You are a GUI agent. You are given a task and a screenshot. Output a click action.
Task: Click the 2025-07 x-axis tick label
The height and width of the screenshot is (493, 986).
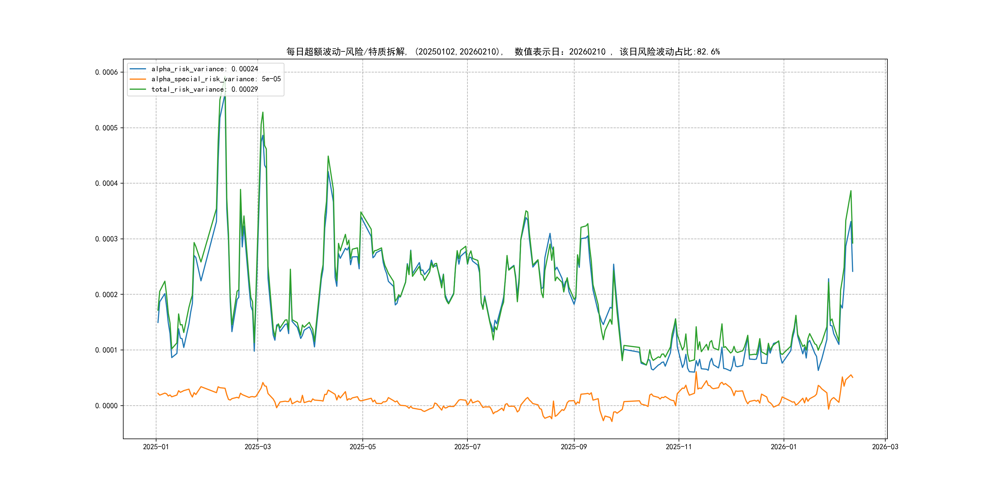coord(467,447)
